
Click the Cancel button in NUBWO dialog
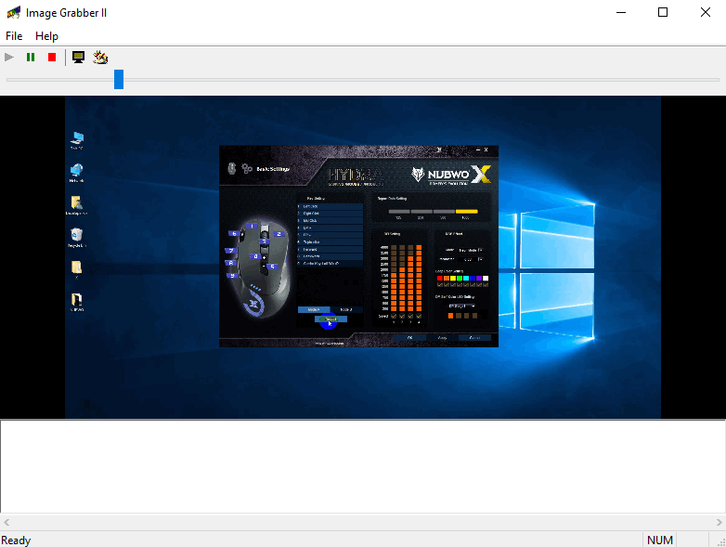(x=474, y=338)
